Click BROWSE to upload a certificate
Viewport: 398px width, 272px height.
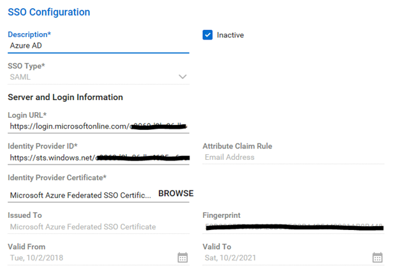pyautogui.click(x=176, y=194)
